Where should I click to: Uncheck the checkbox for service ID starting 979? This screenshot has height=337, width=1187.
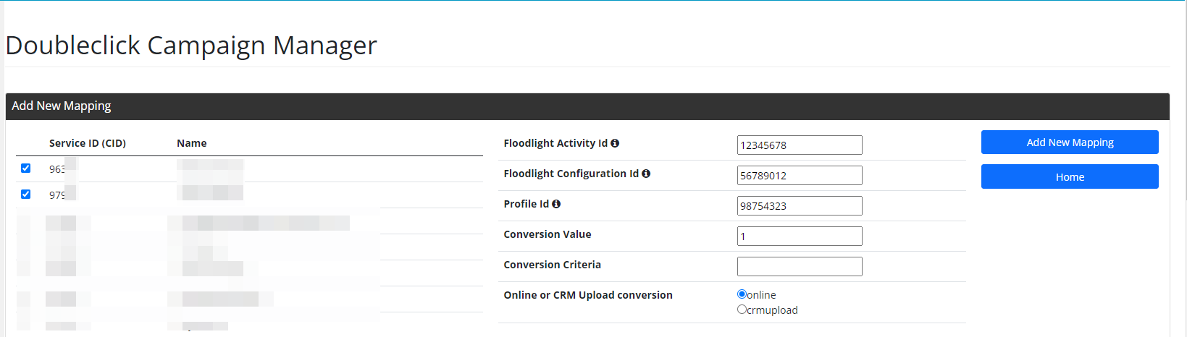click(26, 194)
